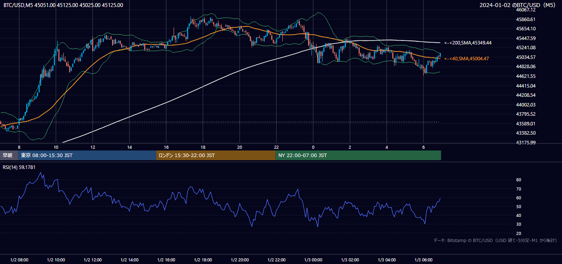Click the price axis value 45860.61
This screenshot has height=264, width=562.
526,19
